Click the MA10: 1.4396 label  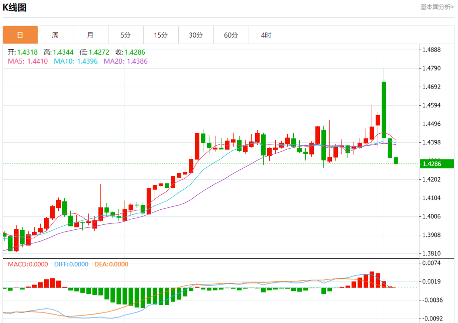pos(76,61)
